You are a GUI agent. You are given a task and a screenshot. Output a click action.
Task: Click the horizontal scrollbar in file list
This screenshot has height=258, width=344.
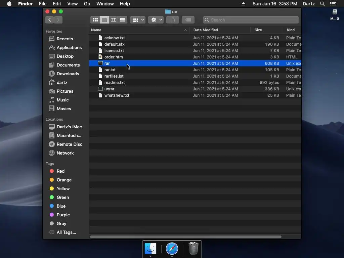click(x=185, y=237)
